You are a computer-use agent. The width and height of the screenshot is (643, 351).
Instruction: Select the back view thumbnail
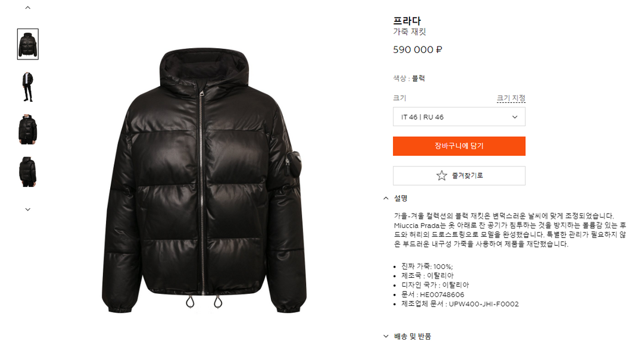28,172
